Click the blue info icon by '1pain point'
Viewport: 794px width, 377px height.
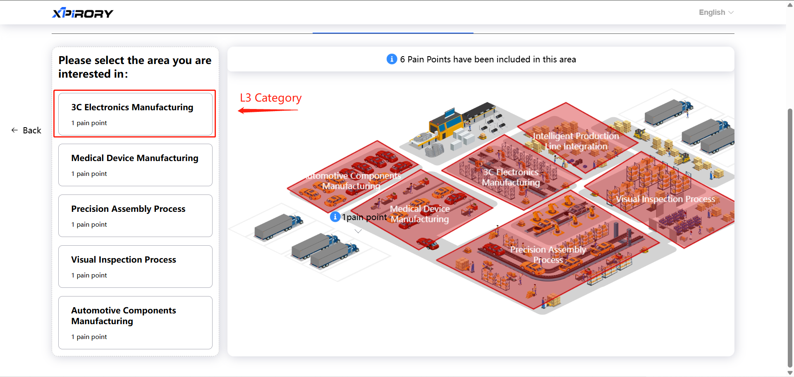tap(335, 217)
